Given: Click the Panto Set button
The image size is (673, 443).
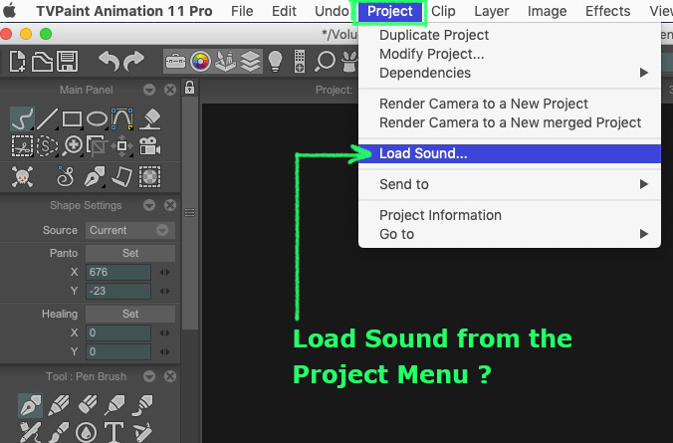Looking at the screenshot, I should tap(130, 253).
